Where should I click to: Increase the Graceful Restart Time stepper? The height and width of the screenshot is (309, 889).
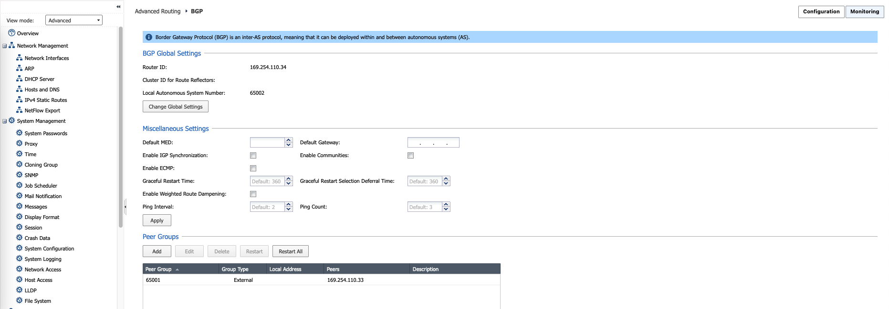[289, 179]
